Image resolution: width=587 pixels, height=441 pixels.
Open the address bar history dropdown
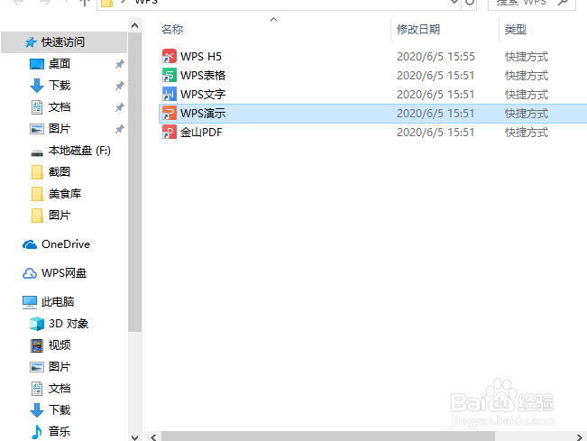pyautogui.click(x=454, y=2)
